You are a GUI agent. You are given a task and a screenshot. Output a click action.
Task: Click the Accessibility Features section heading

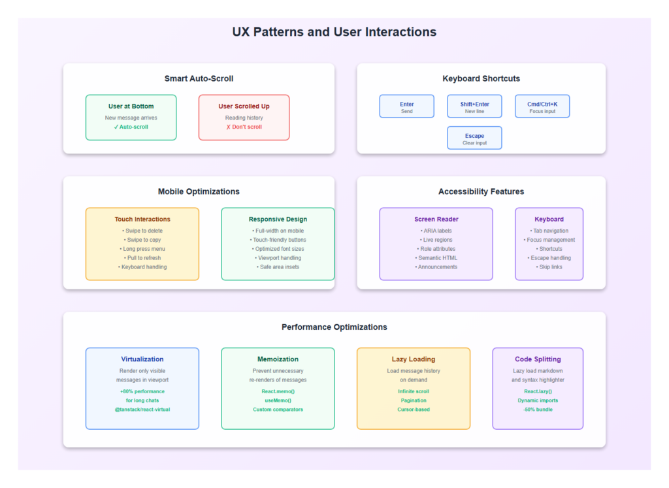pos(481,192)
